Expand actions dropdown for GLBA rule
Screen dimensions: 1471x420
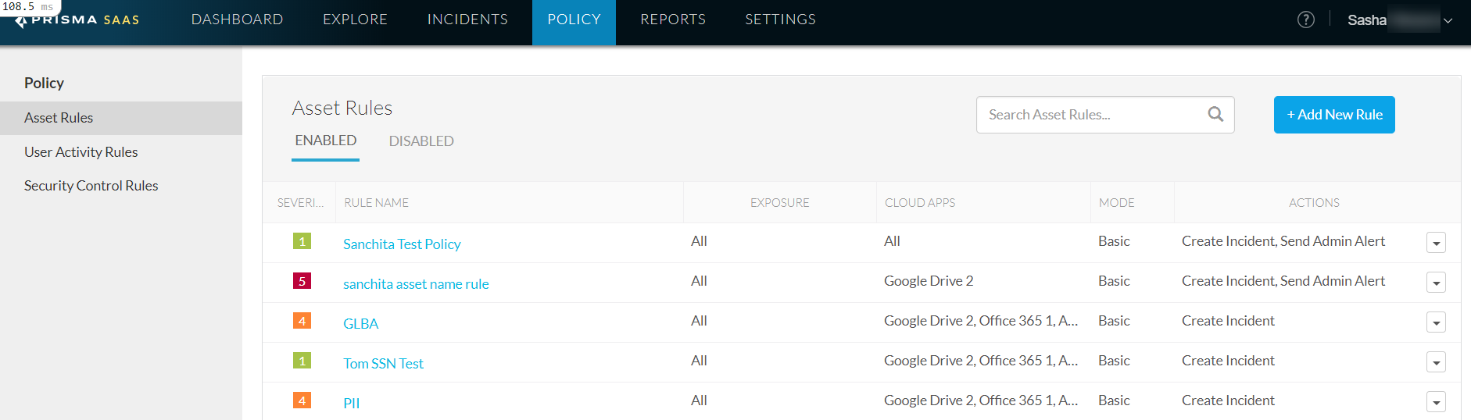[1436, 322]
